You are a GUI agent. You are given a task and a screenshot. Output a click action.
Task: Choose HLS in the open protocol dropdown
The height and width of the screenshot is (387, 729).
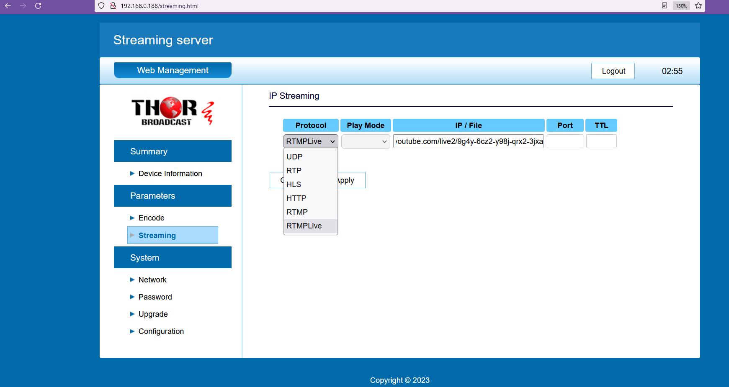294,184
